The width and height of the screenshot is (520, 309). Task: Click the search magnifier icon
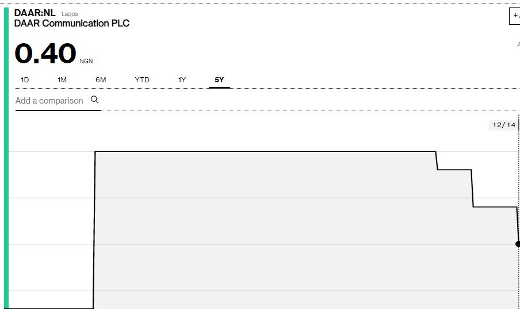pos(95,100)
